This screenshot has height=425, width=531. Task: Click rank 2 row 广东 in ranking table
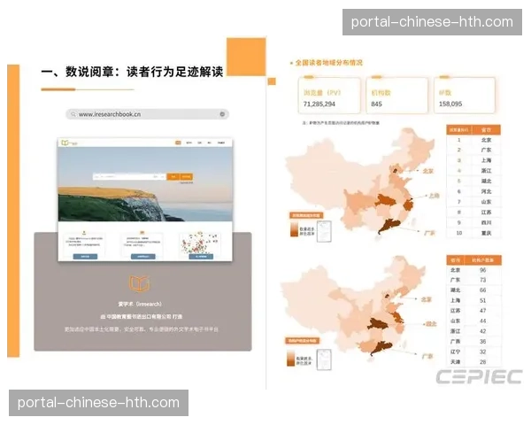(473, 150)
